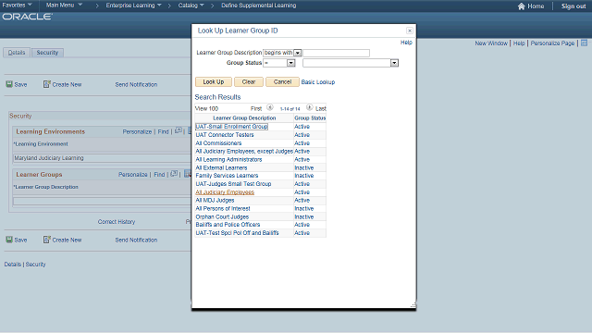Select Bailiffs and Police Officers result
Viewport: 592px width, 333px height.
228,224
